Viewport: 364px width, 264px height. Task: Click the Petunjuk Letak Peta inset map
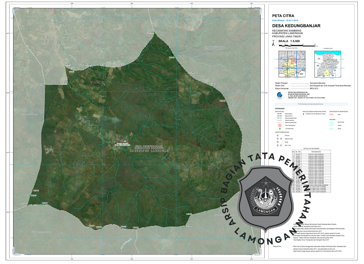pos(291,63)
